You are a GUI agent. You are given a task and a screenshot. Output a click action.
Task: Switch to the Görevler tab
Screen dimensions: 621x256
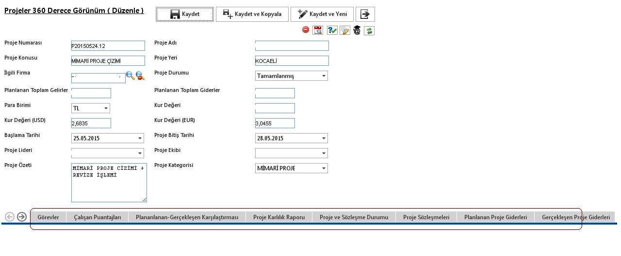click(48, 217)
